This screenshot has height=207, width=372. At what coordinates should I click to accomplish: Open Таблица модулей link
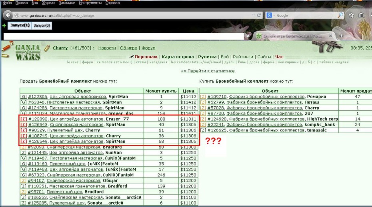click(x=334, y=62)
